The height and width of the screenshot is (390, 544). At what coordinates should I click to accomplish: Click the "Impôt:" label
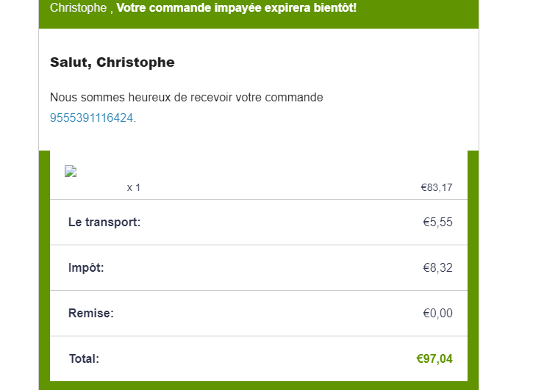86,268
